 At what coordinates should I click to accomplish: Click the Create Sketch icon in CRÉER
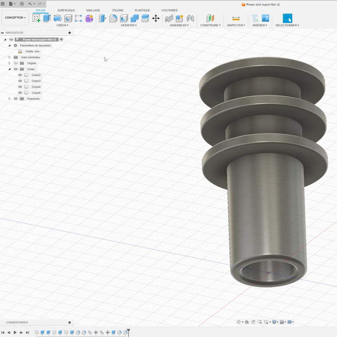click(x=36, y=18)
